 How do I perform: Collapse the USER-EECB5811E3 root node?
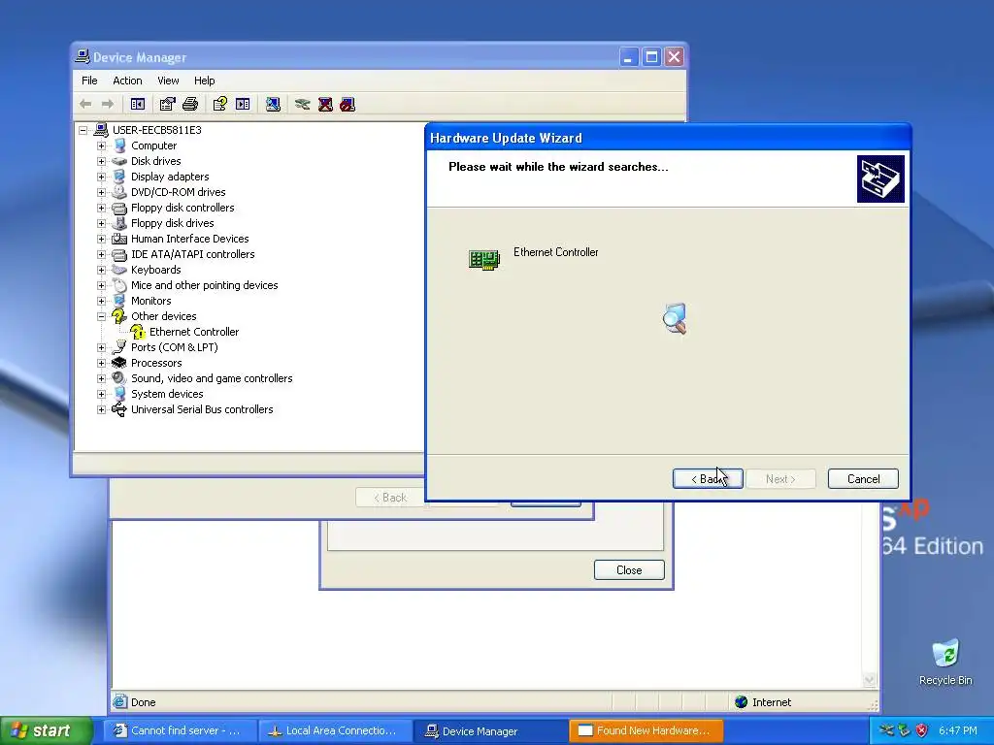[x=83, y=130]
